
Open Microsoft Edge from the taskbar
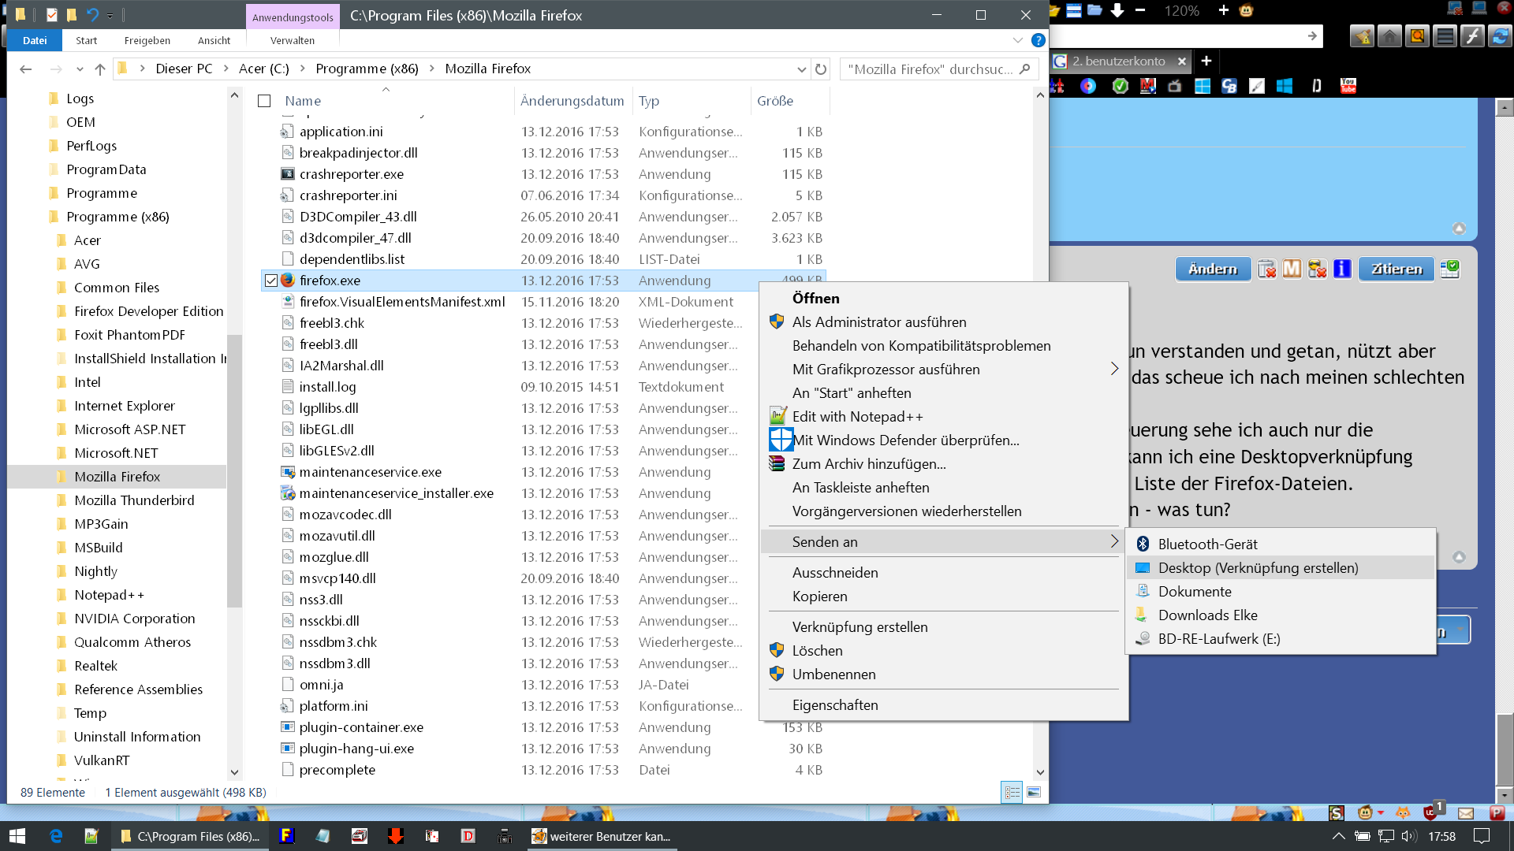click(56, 836)
